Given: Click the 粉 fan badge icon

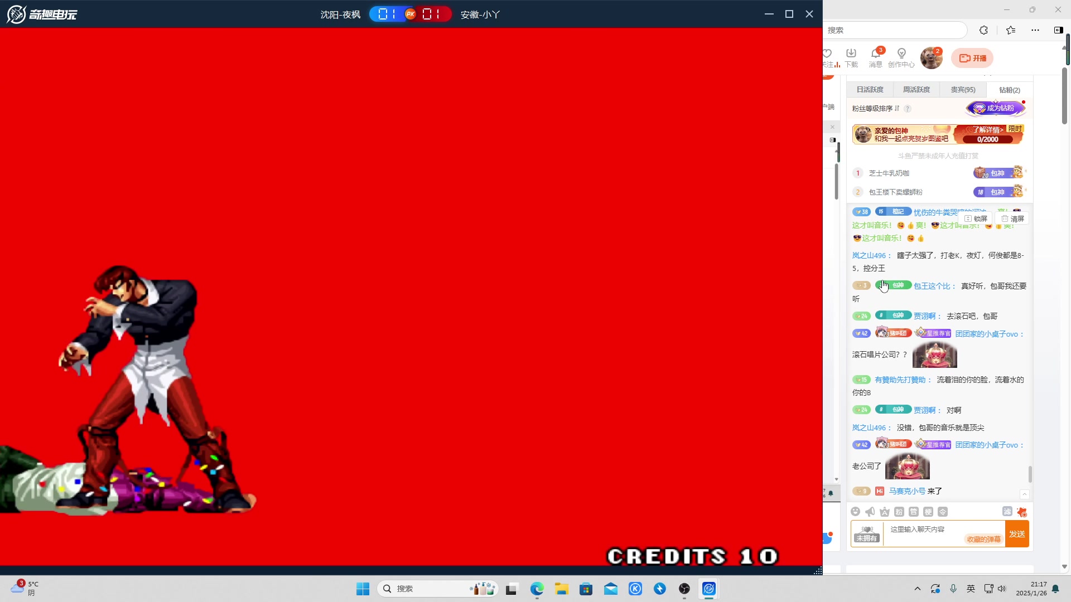Looking at the screenshot, I should (x=899, y=512).
